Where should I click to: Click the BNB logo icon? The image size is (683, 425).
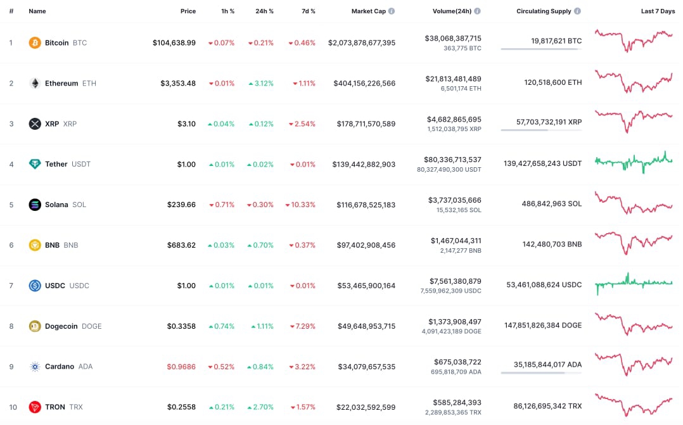[35, 245]
